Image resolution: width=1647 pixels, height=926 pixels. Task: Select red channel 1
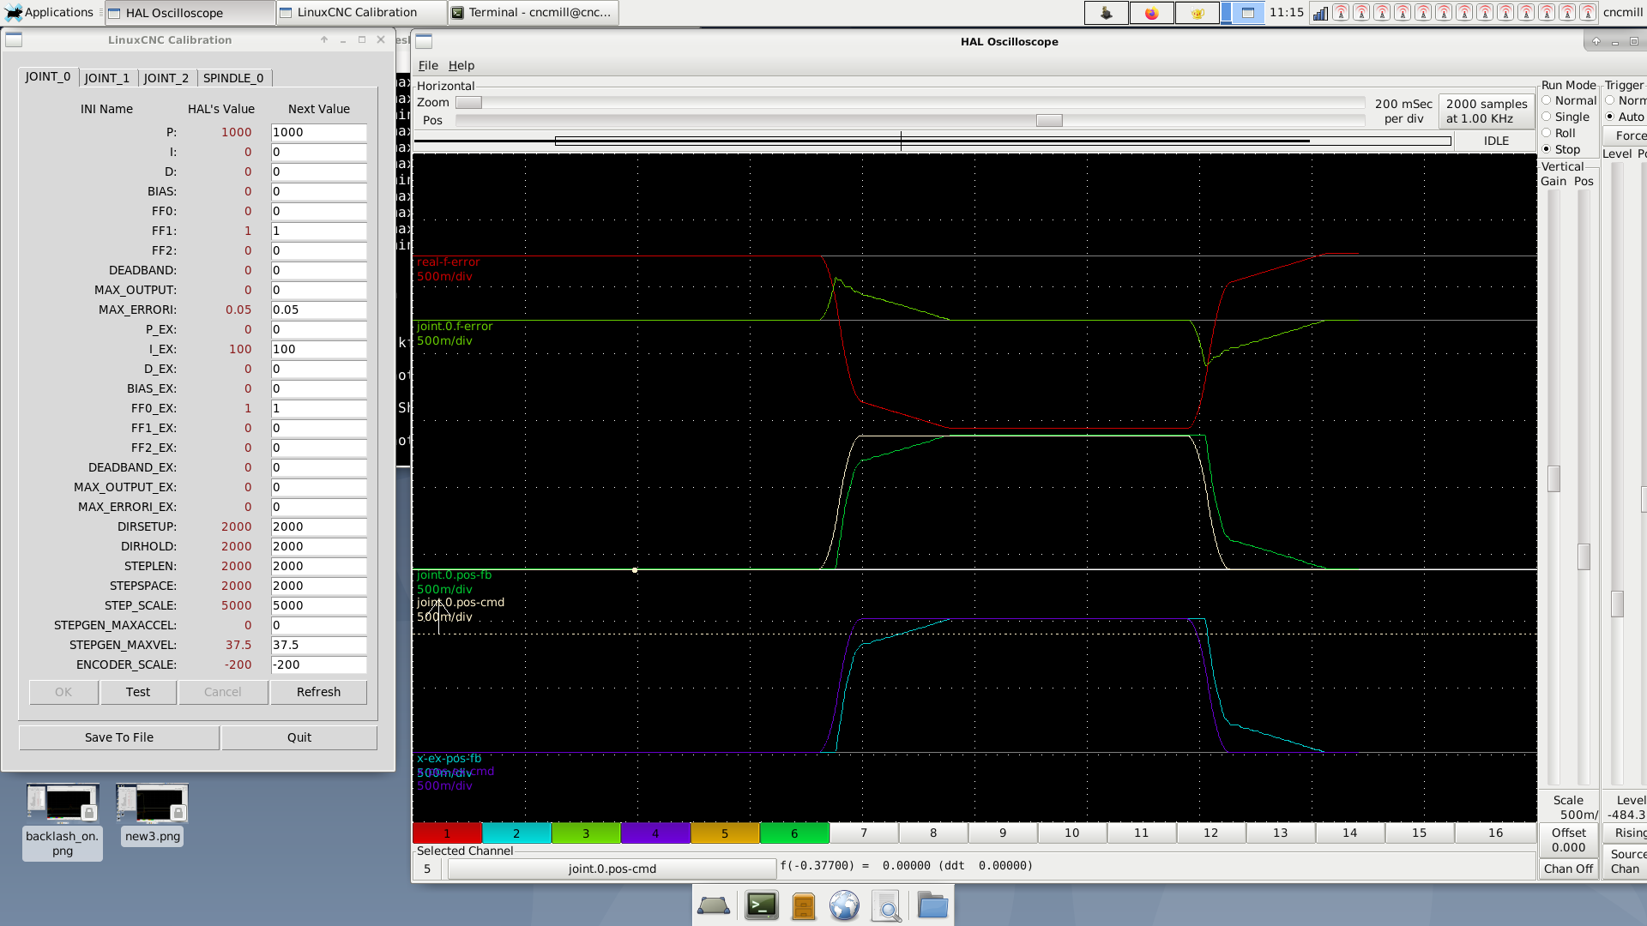point(447,833)
